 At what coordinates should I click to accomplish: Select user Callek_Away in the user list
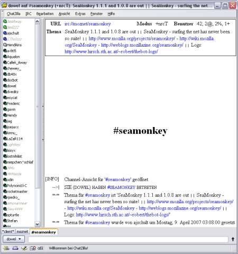(17, 62)
